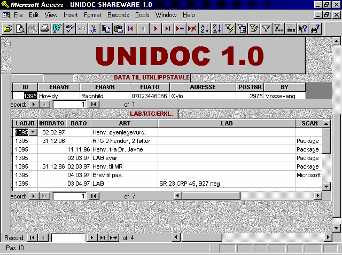Open the Help menu
This screenshot has width=342, height=255.
pyautogui.click(x=189, y=15)
